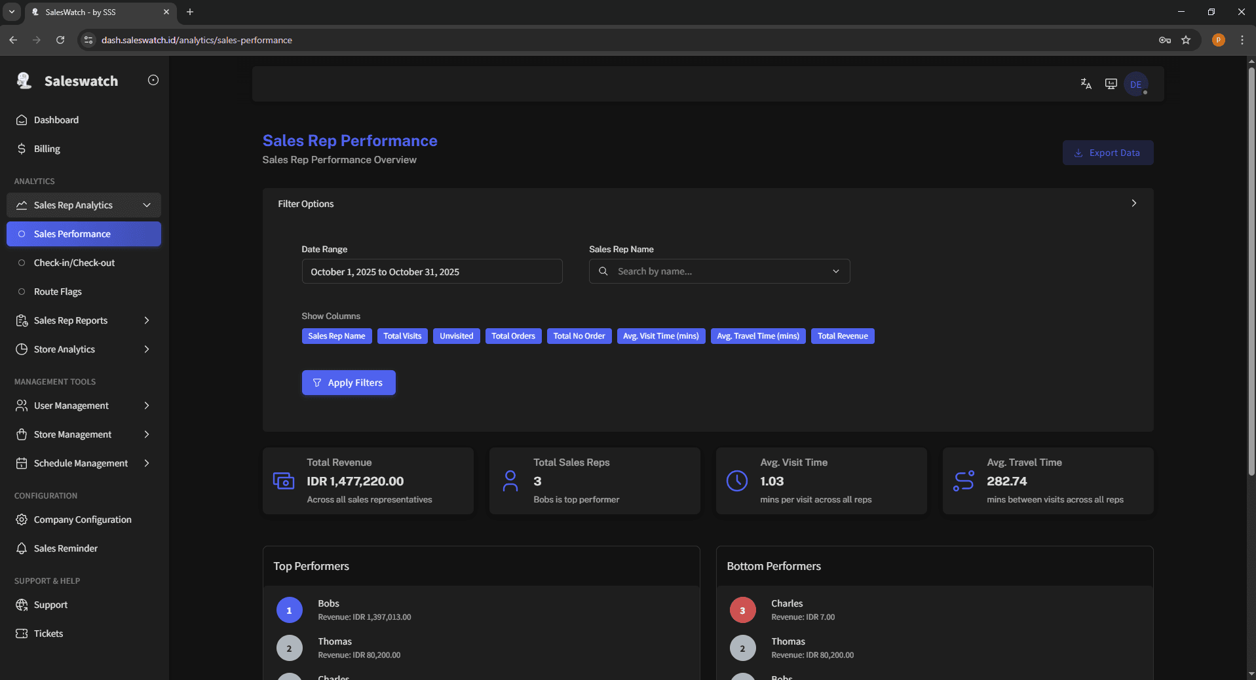Open the DE user avatar menu

(x=1135, y=85)
